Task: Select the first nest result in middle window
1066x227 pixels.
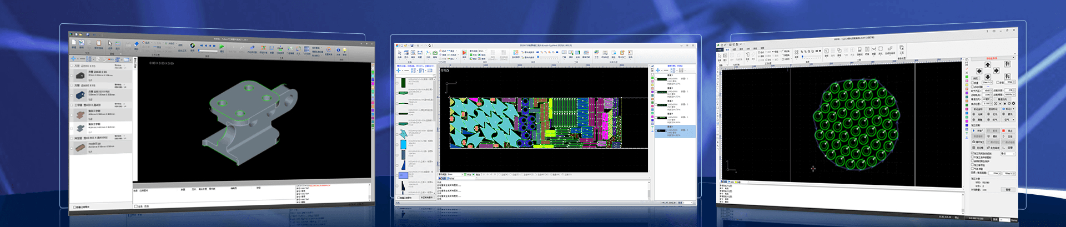Action: coord(675,80)
